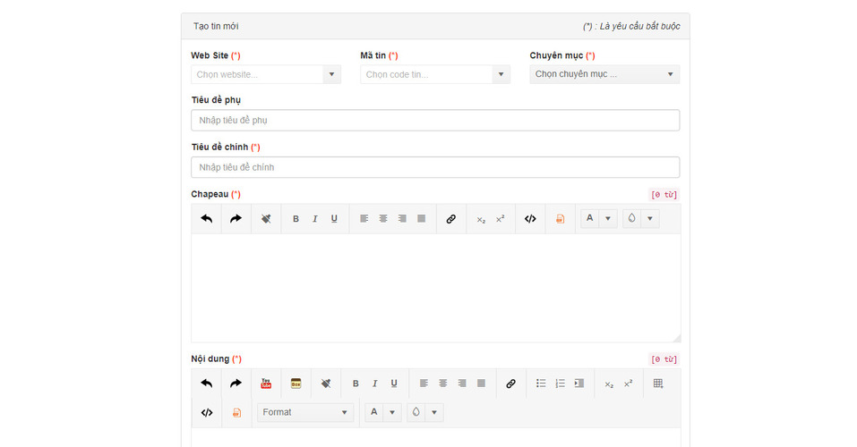
Task: Center align text in Chapeau toolbar
Action: point(383,219)
